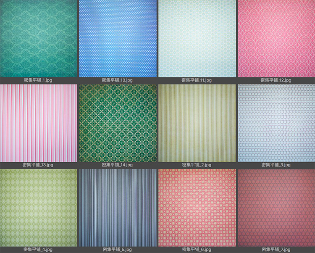Select the olive pinstripe thumbnail 密集平铺_2.jpg
The width and height of the screenshot is (315, 253).
[197, 123]
